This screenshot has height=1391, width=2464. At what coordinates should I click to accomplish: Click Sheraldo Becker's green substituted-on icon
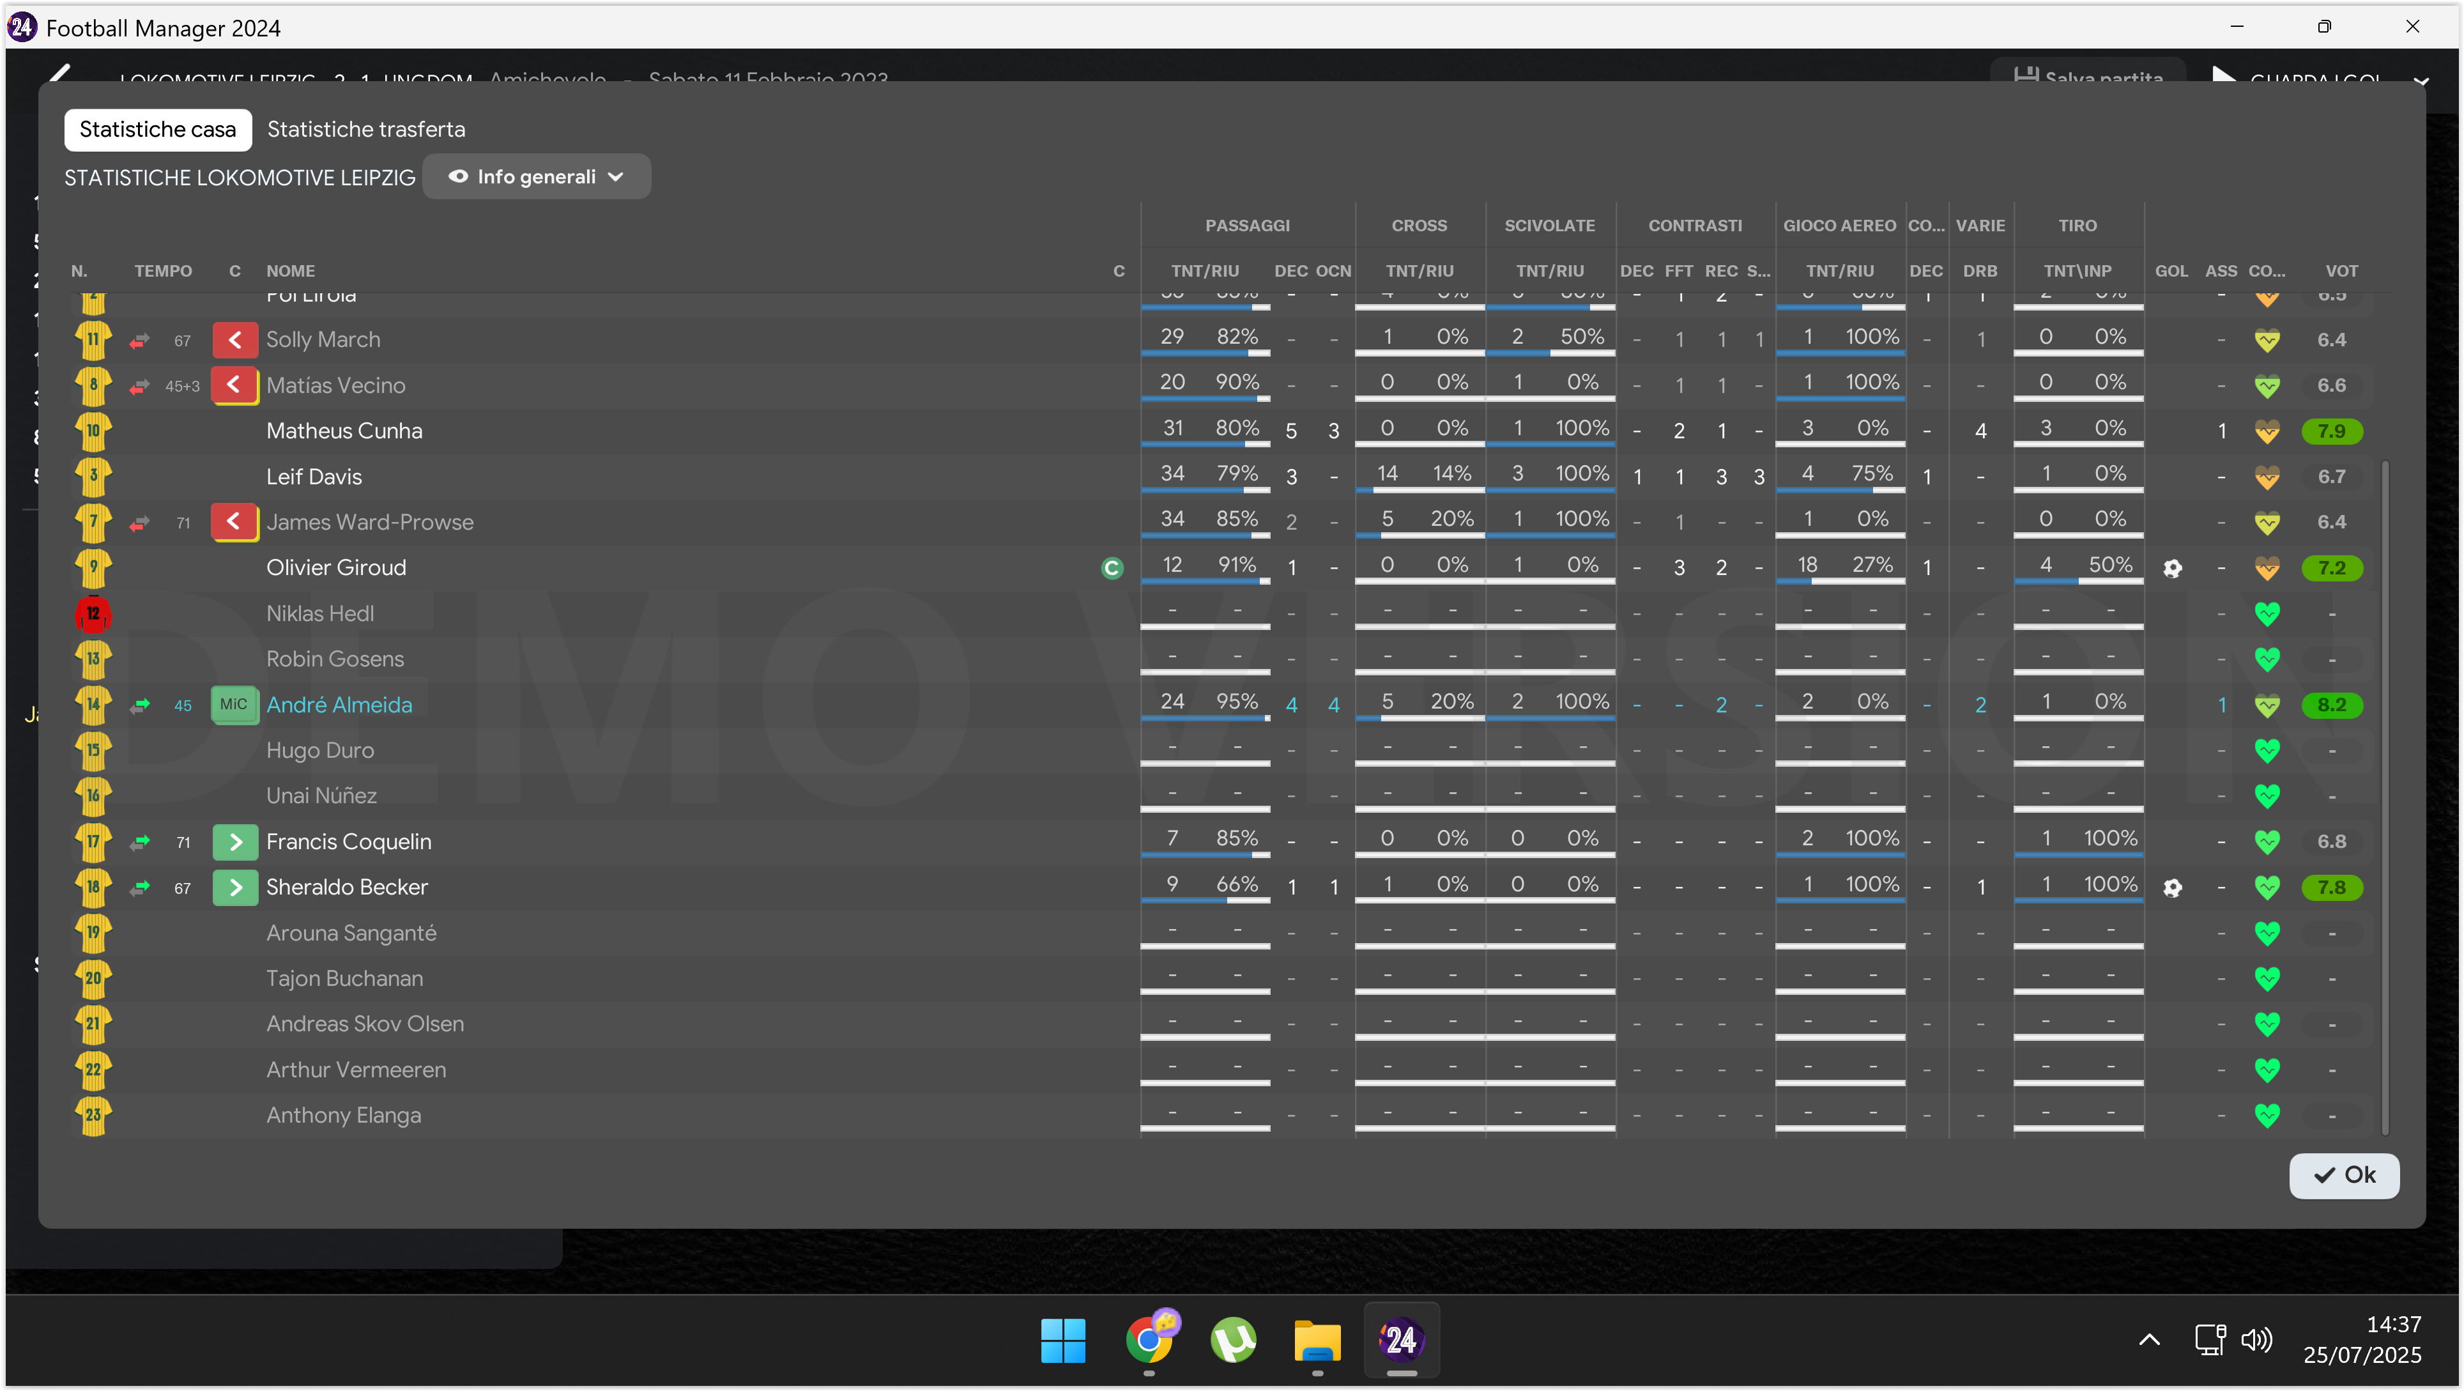click(x=234, y=888)
